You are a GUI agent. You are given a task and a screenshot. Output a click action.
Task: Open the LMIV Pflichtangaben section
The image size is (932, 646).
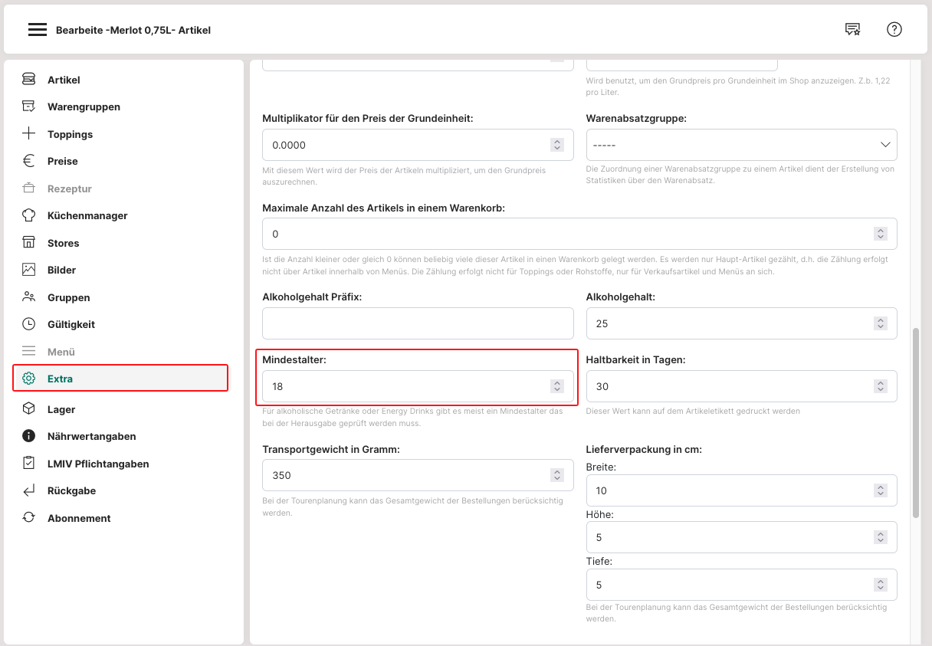98,464
